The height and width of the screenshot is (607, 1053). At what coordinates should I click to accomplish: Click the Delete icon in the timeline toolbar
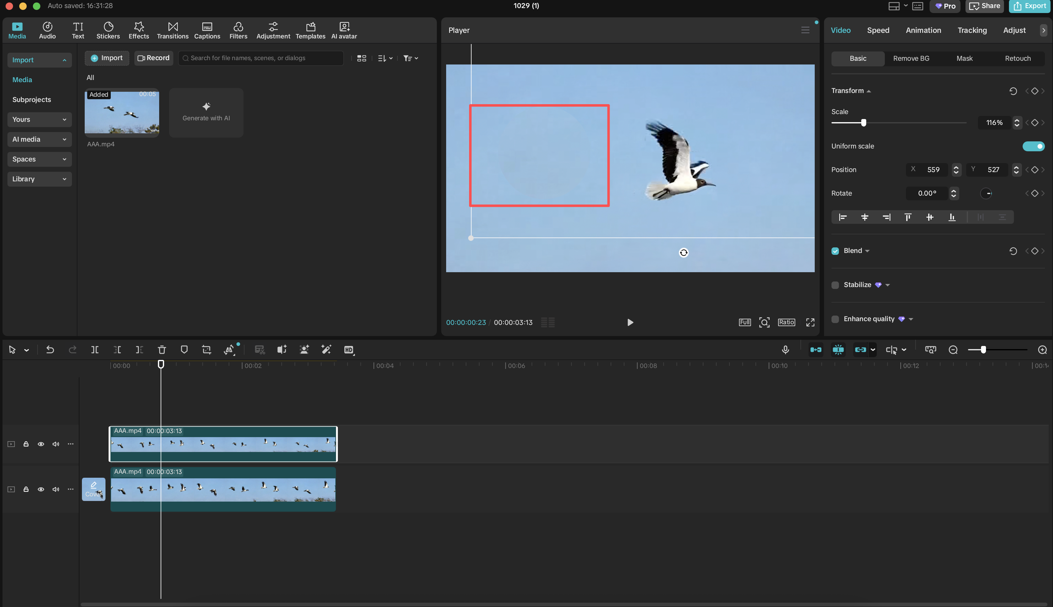coord(161,350)
